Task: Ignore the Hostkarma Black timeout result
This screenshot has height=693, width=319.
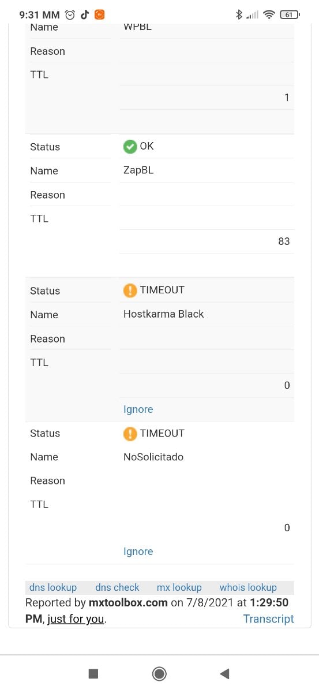Action: (x=138, y=409)
